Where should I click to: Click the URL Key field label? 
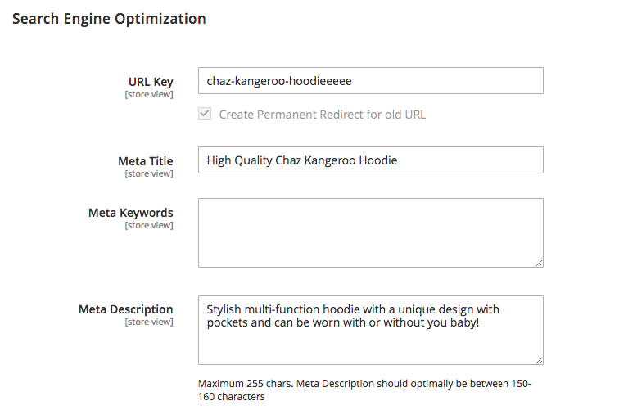click(x=151, y=82)
